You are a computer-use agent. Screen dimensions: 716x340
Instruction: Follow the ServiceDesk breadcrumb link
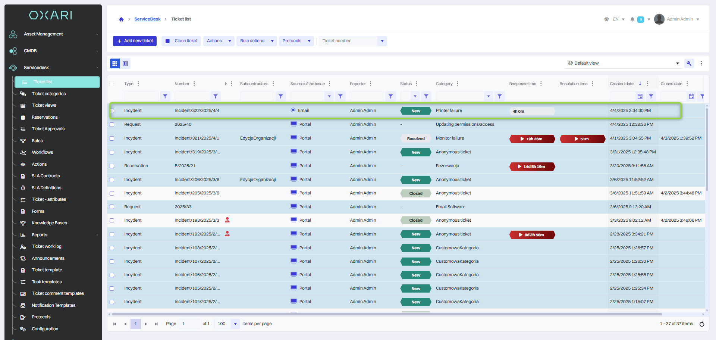tap(147, 19)
